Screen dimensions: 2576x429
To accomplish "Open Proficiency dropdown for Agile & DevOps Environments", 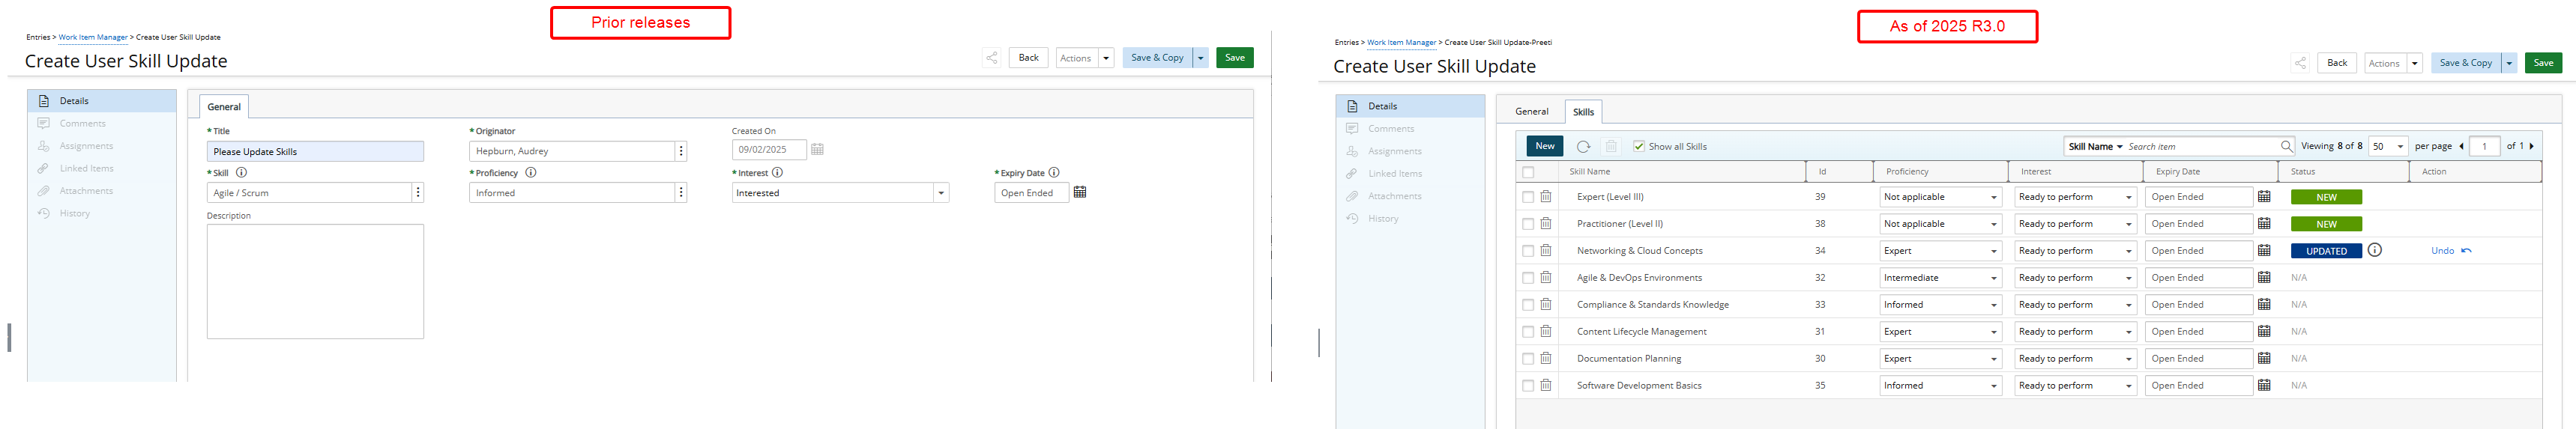I will (x=1941, y=278).
